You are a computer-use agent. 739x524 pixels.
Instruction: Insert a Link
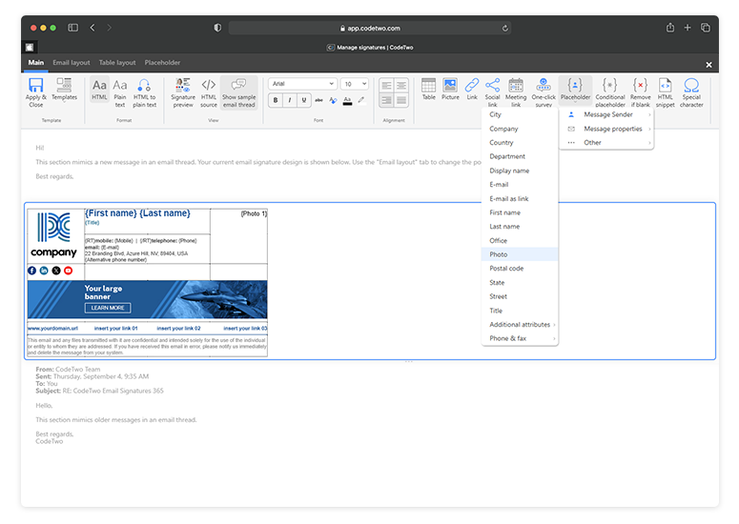(x=472, y=89)
